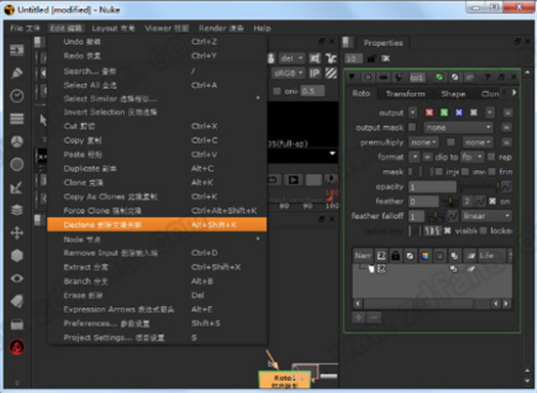
Task: Show more Roto tabs with right arrow
Action: (x=515, y=93)
